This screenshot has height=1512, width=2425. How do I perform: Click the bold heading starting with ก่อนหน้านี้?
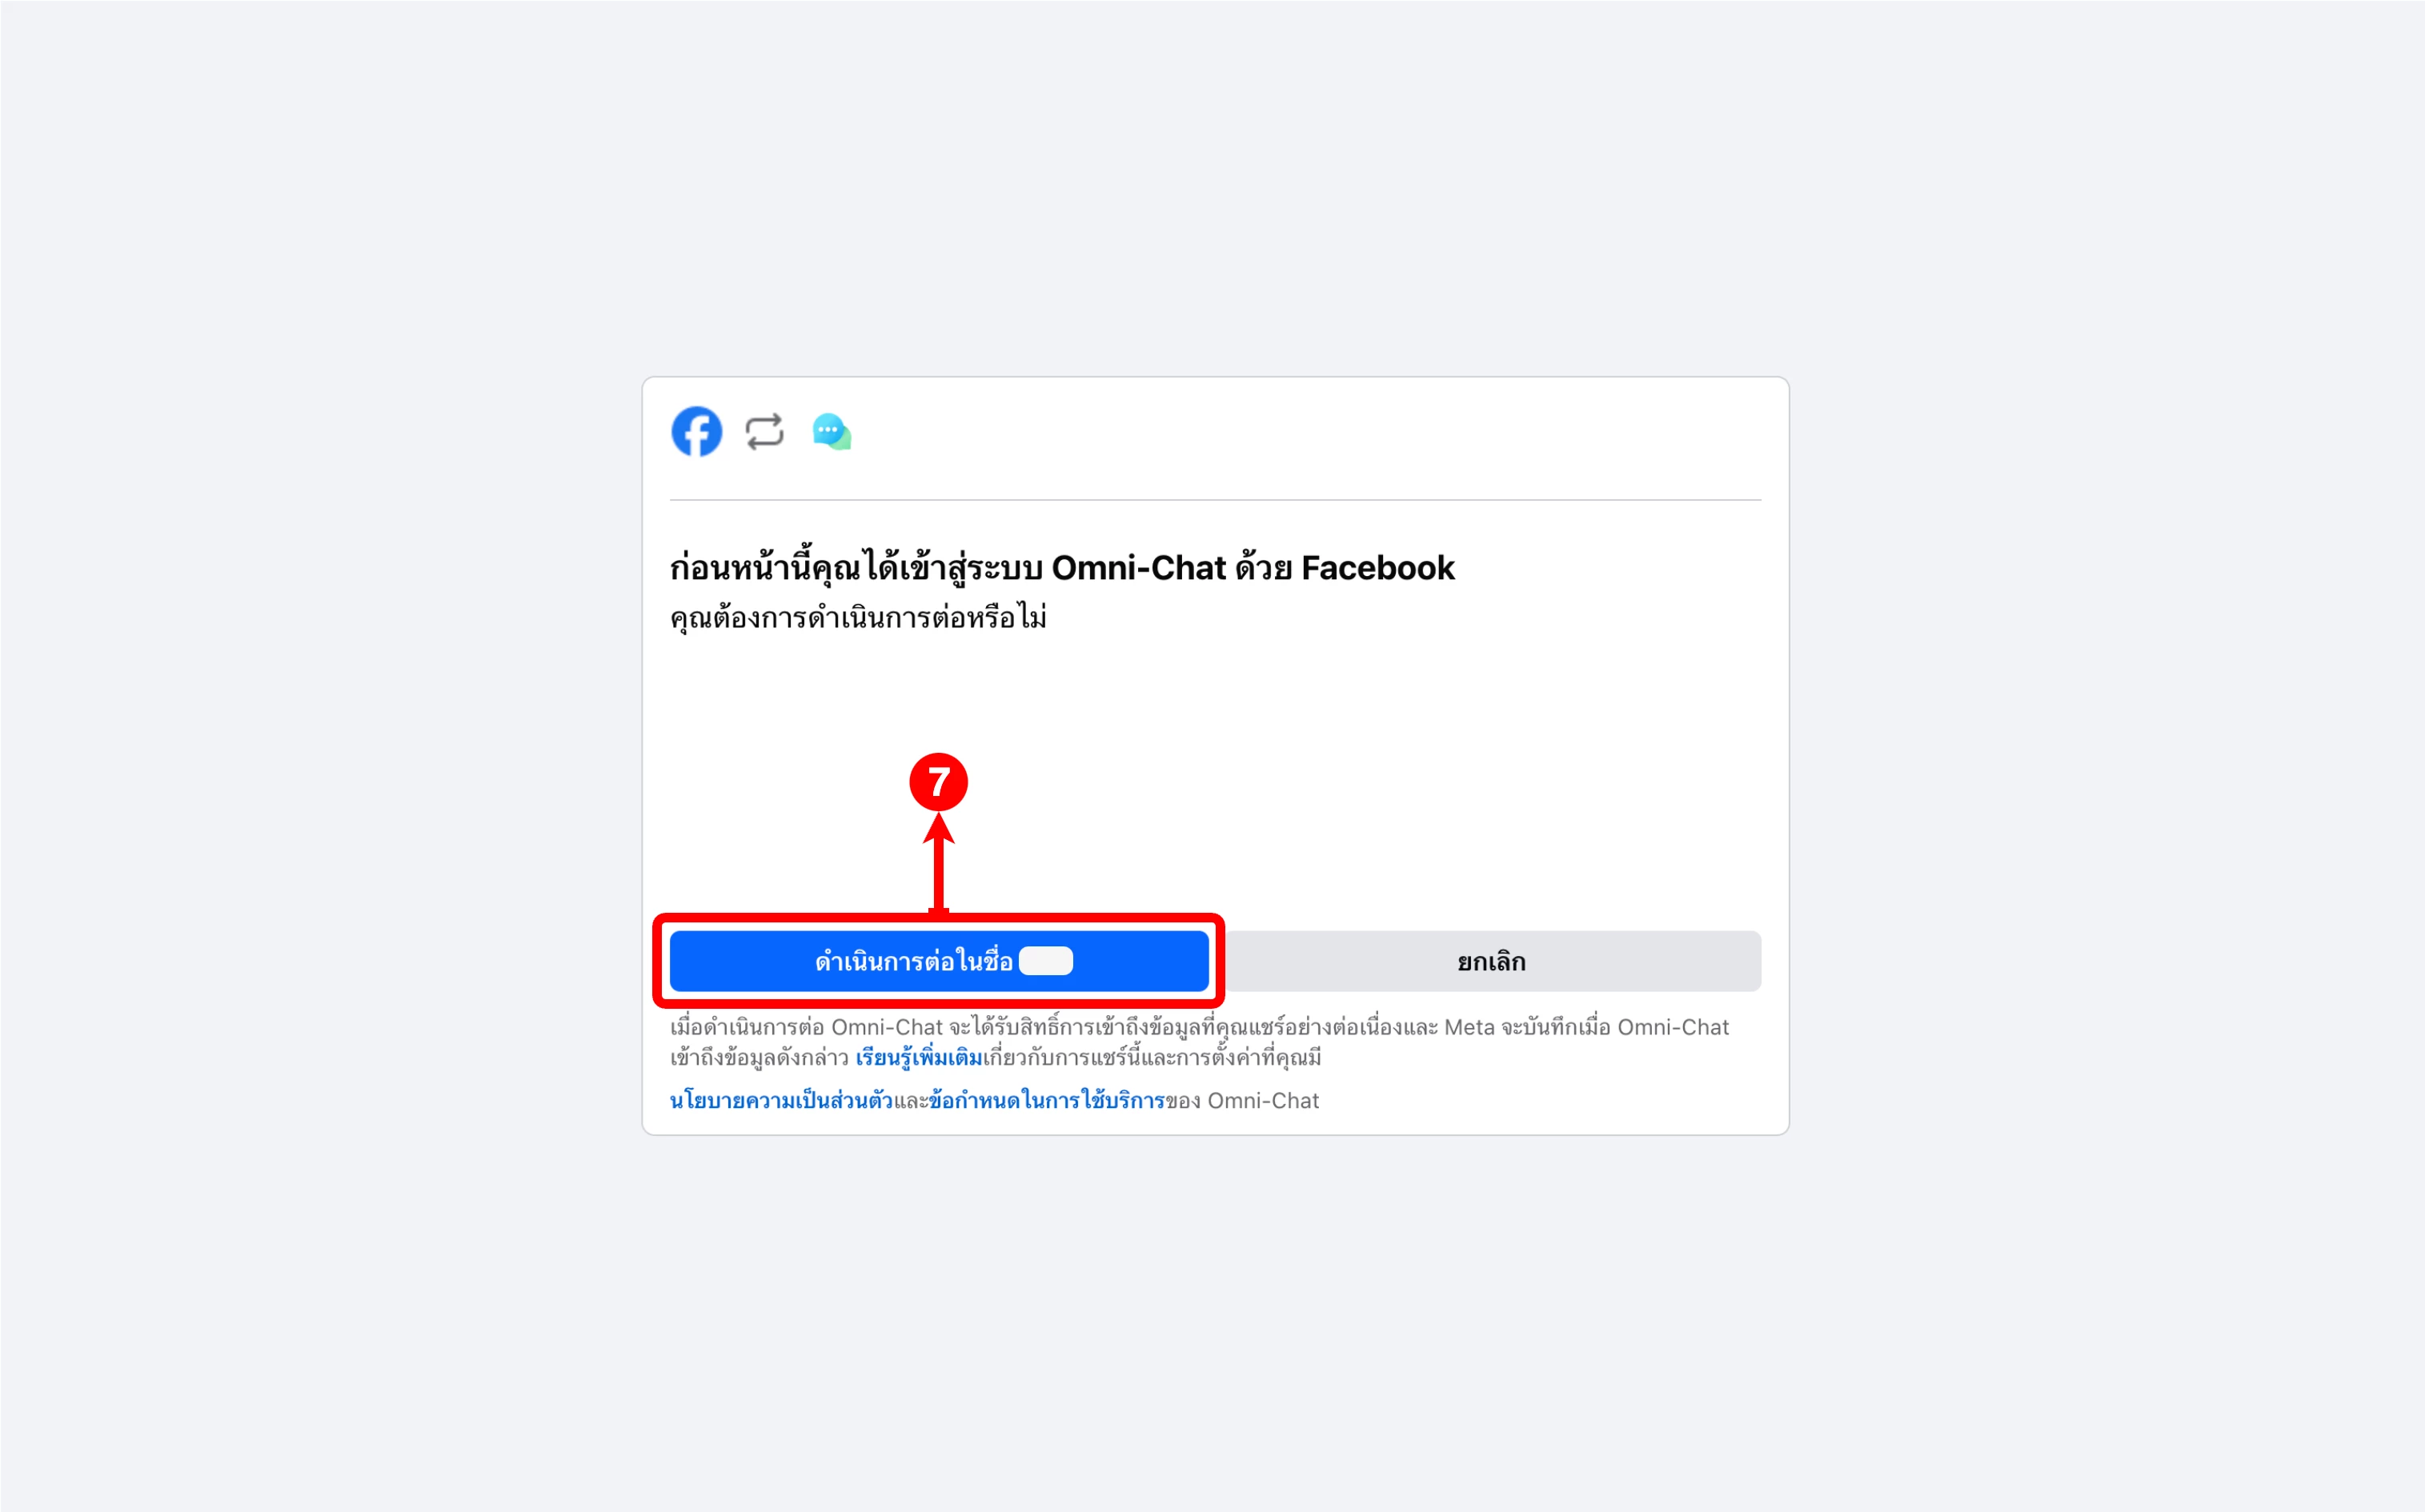pos(1063,568)
